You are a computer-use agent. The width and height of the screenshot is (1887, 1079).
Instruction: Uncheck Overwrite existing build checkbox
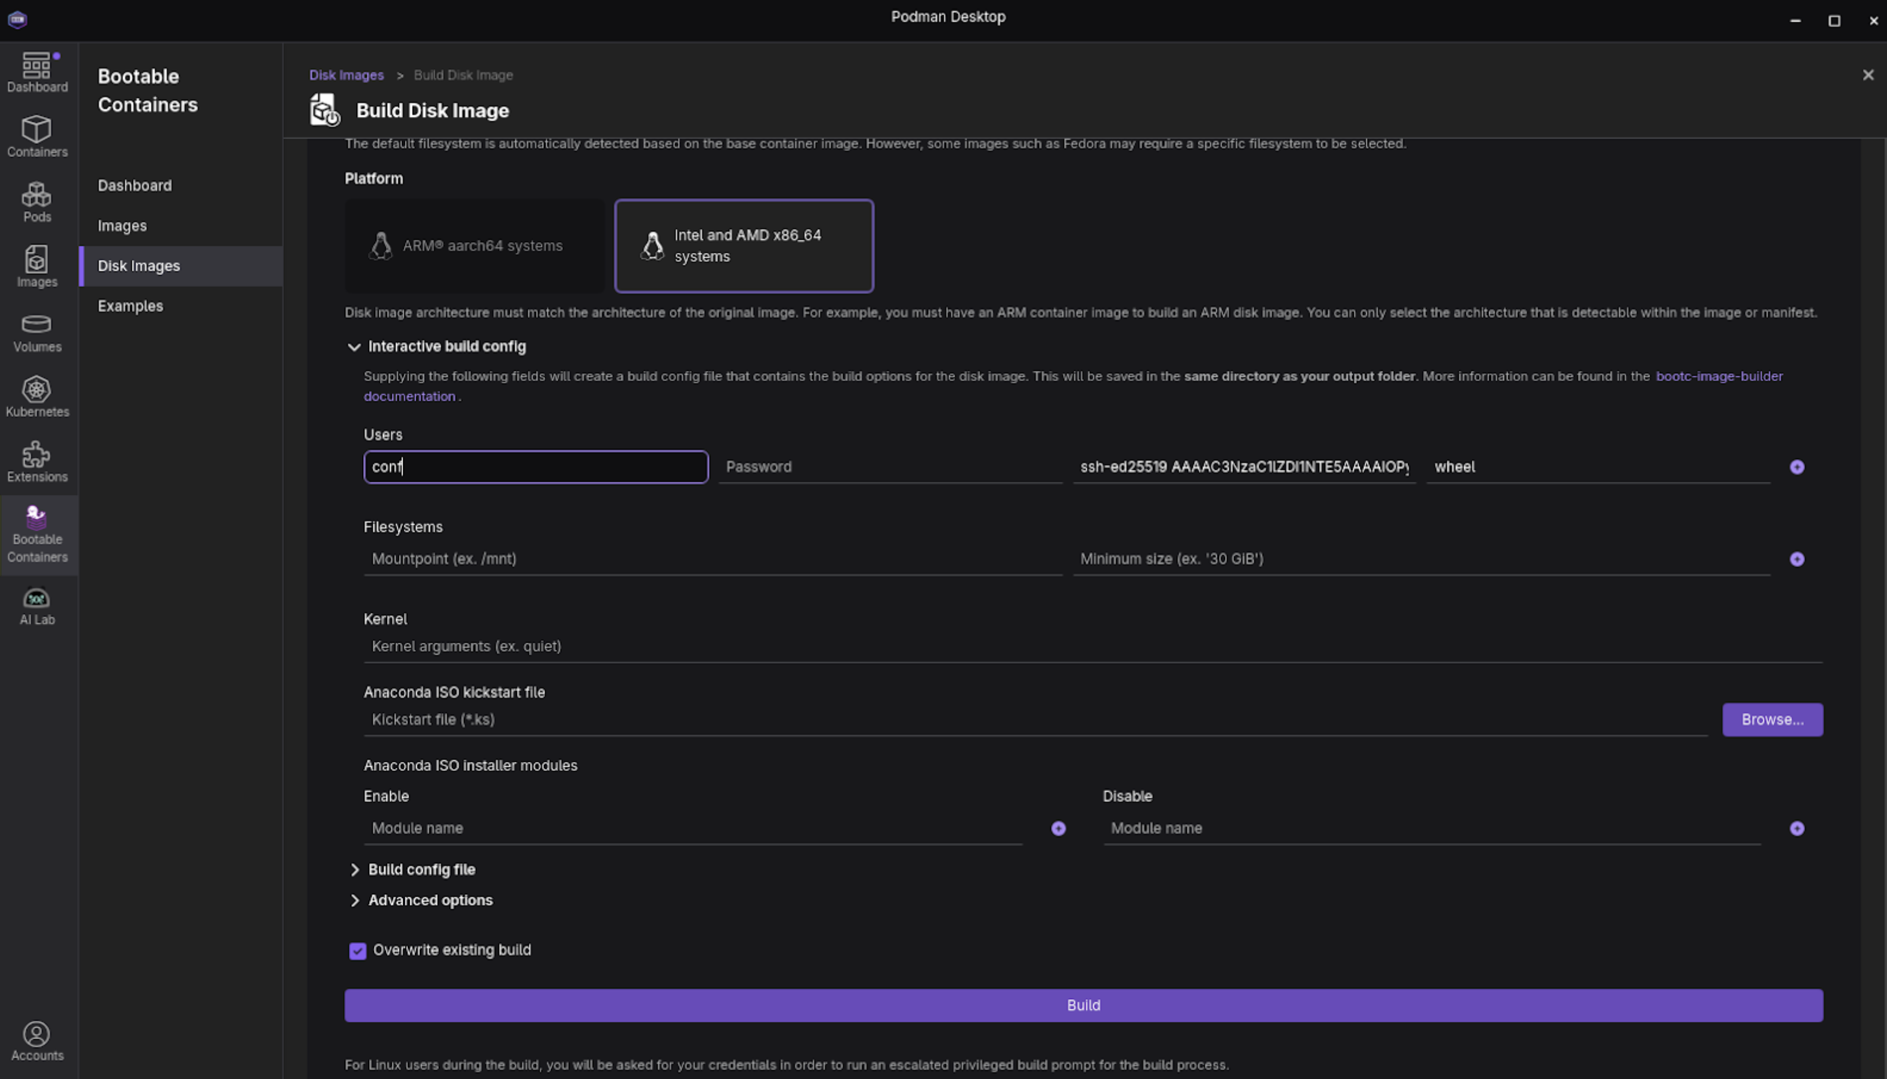click(x=357, y=951)
